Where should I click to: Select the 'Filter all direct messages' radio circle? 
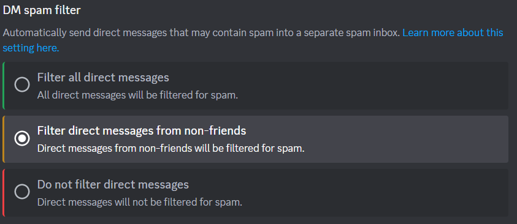pos(22,85)
